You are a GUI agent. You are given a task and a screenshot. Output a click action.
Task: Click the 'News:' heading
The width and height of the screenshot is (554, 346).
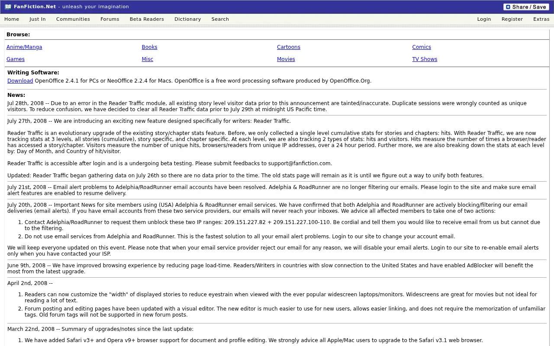pyautogui.click(x=16, y=95)
